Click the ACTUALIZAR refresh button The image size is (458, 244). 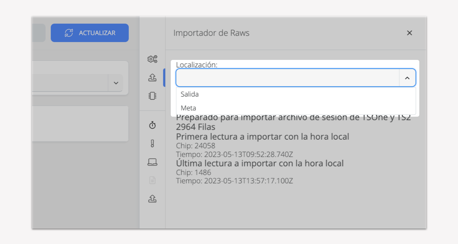pos(90,33)
